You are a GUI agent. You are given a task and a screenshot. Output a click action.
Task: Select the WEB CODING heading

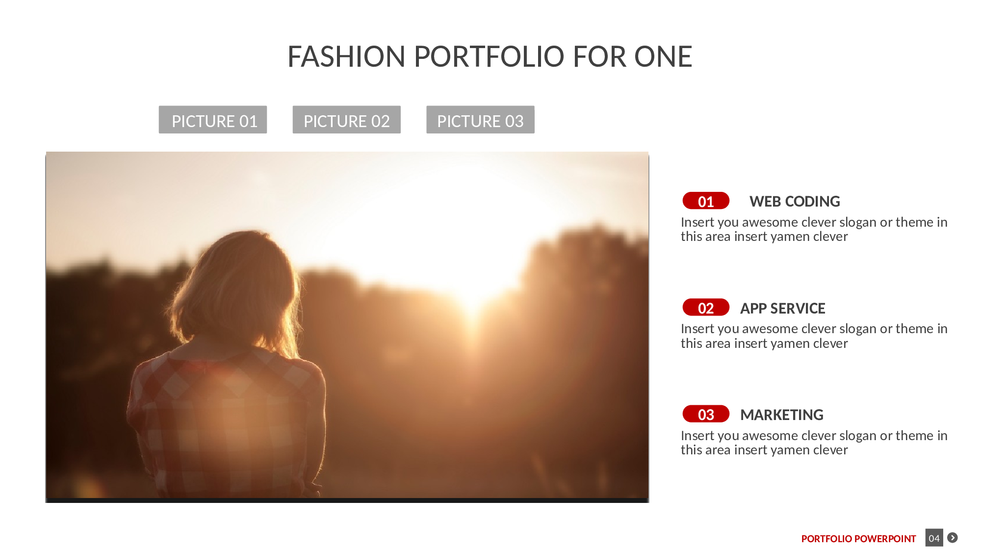coord(795,201)
